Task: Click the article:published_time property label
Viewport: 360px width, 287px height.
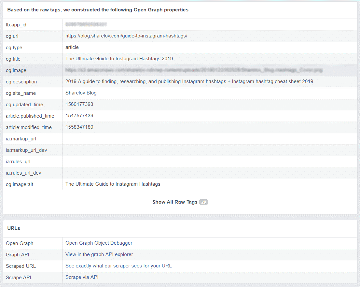Action: point(30,116)
